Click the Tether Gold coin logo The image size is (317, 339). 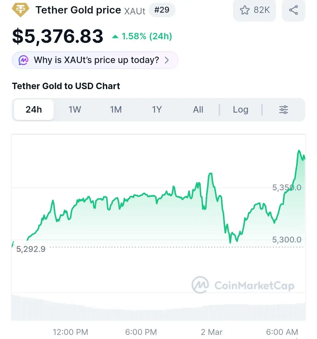pyautogui.click(x=21, y=10)
